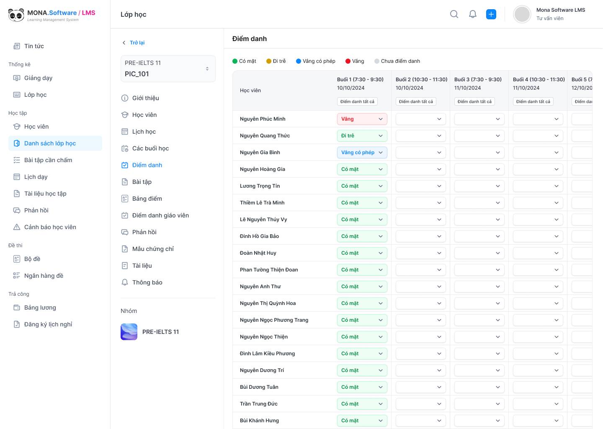Select the Điểm danh class menu item
Screen dimensions: 603x429
coord(142,165)
